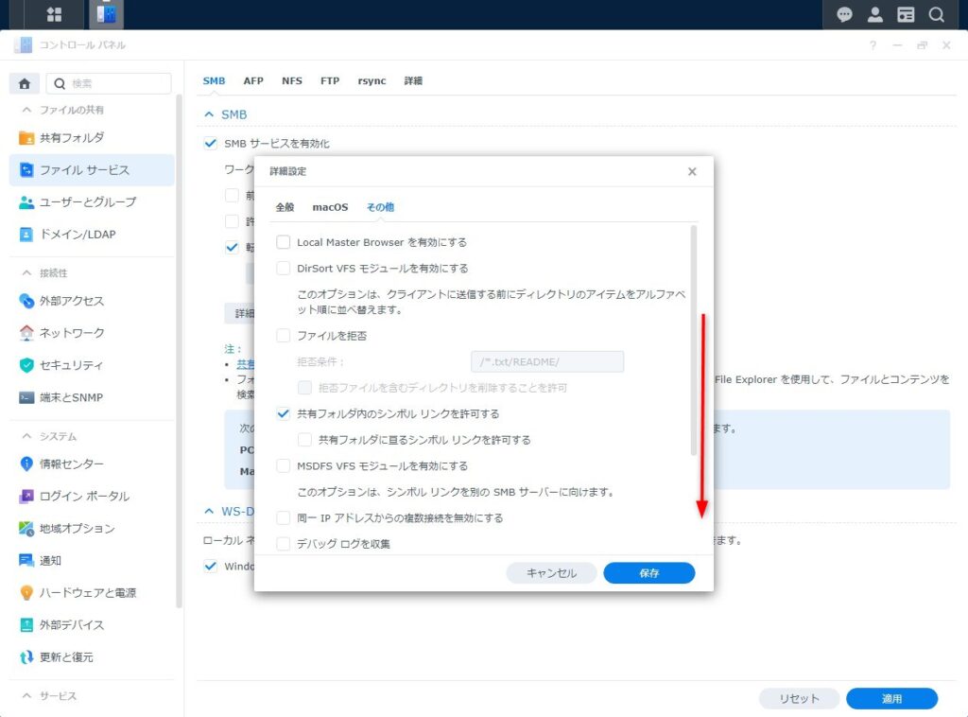Switch to the macOS tab in dialog
Viewport: 968px width, 717px height.
coord(330,207)
